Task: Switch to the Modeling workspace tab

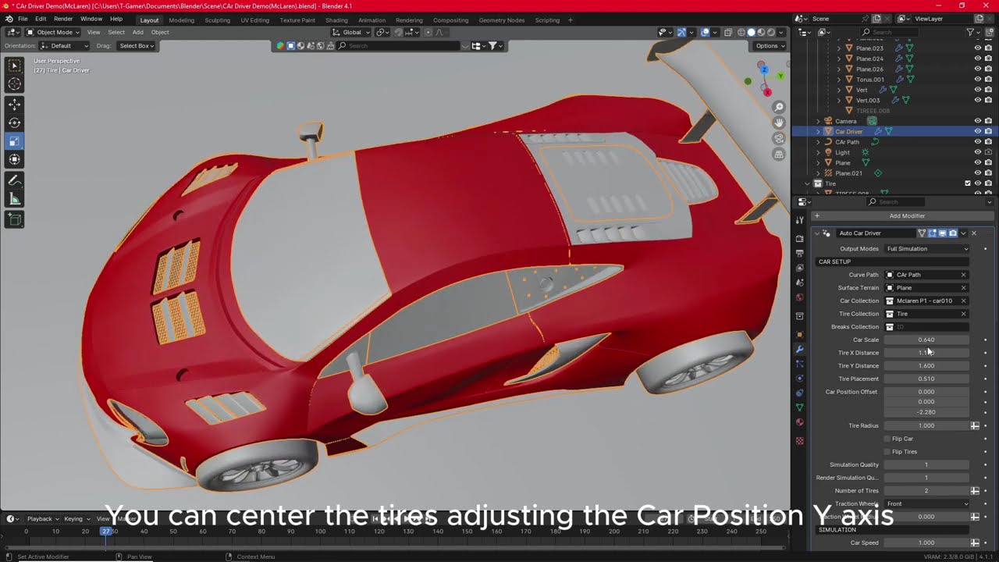Action: pyautogui.click(x=181, y=20)
